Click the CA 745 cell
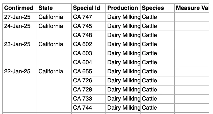Image resolution: width=213 pixels, height=114 pixels. 89,26
